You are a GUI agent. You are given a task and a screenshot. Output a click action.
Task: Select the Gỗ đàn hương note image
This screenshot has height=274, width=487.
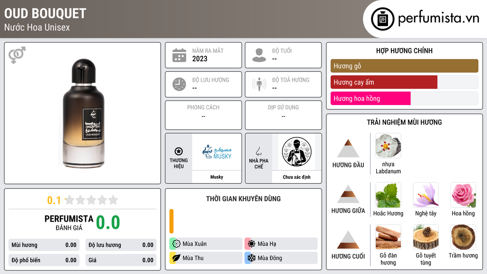pos(388,237)
